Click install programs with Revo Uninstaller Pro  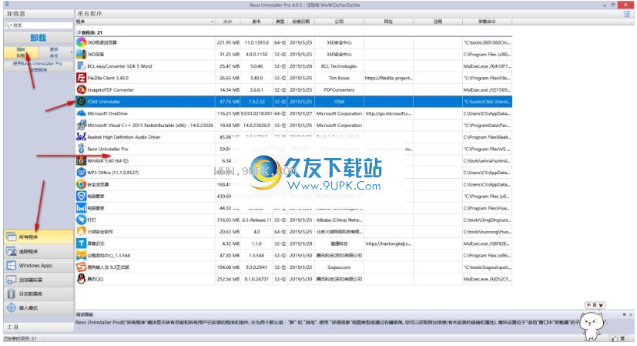point(39,67)
